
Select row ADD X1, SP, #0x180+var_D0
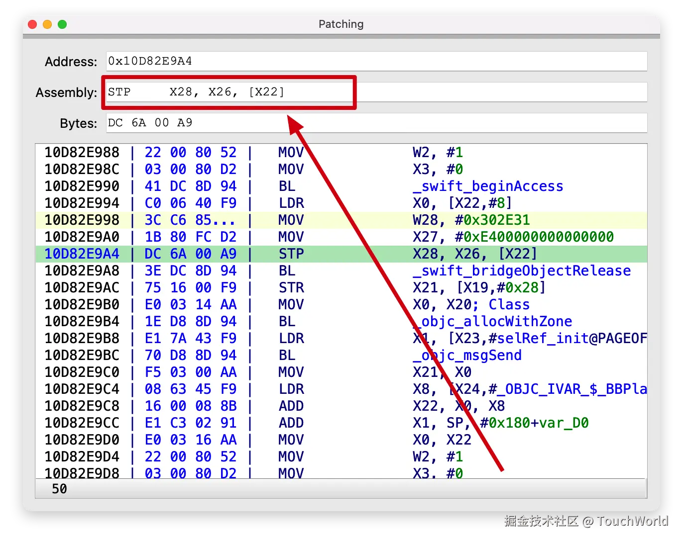[x=341, y=423]
